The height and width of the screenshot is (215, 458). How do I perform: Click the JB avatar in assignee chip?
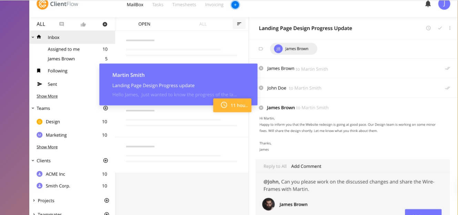[x=278, y=49]
